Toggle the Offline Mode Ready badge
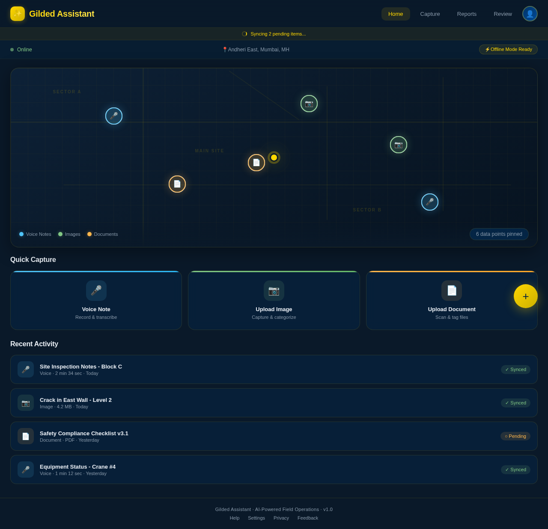The image size is (548, 529). pyautogui.click(x=508, y=50)
